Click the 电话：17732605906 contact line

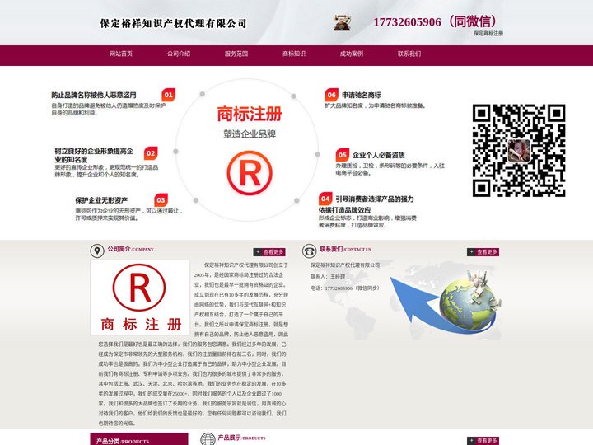click(x=344, y=288)
